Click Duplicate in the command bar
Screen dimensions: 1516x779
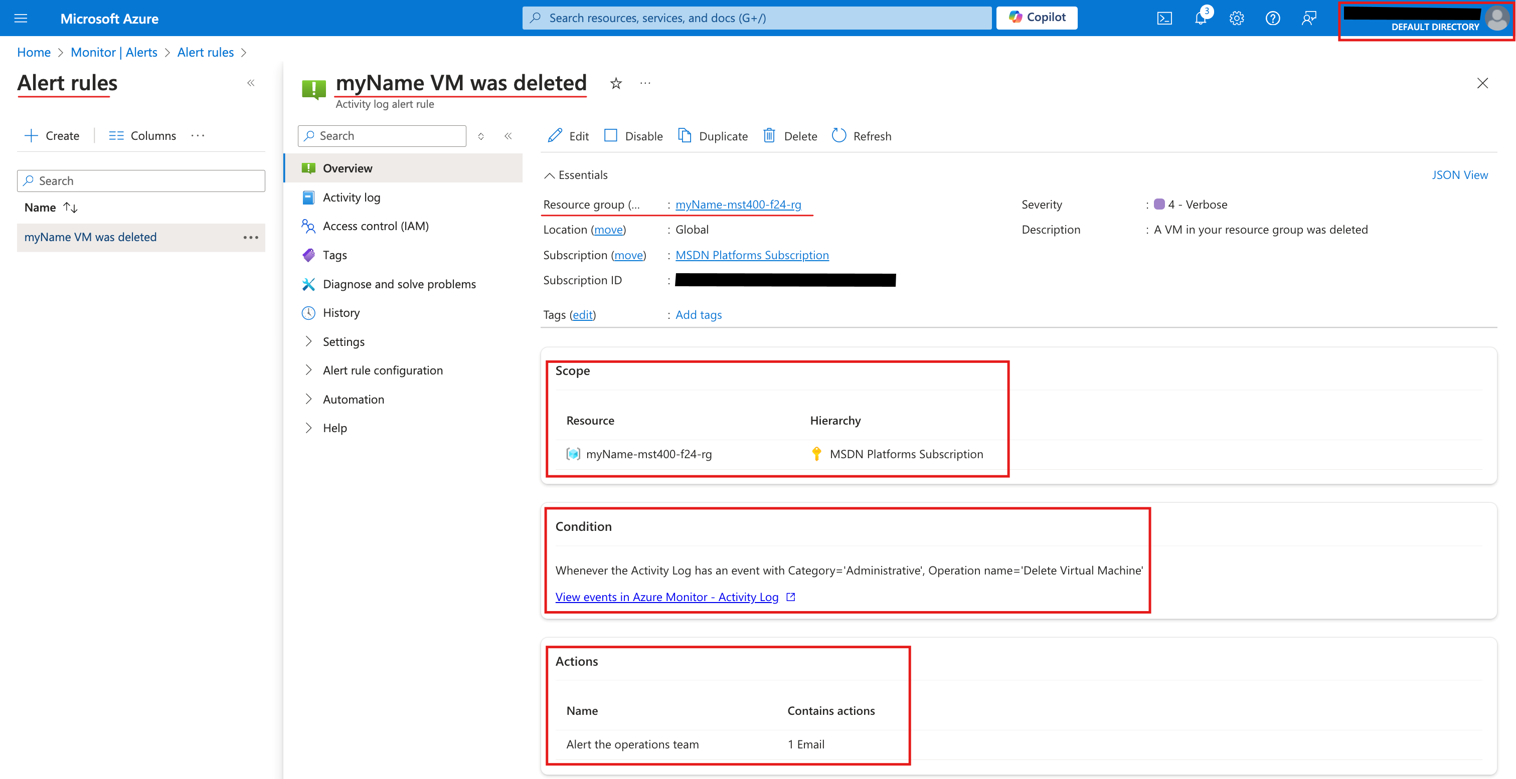point(713,136)
